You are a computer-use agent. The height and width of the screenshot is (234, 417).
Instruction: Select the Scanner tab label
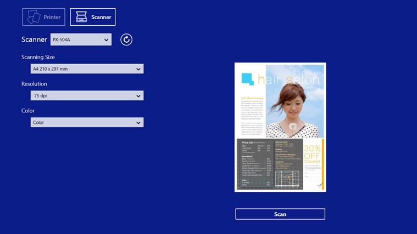point(101,17)
